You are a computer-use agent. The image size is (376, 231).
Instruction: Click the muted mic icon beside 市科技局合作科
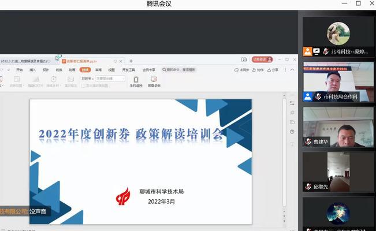pyautogui.click(x=318, y=96)
